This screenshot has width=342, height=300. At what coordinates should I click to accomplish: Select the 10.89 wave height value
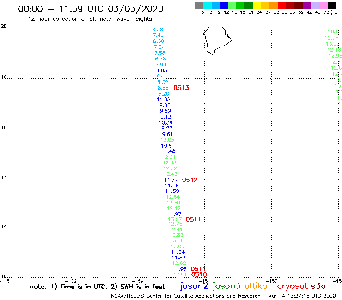pos(168,146)
